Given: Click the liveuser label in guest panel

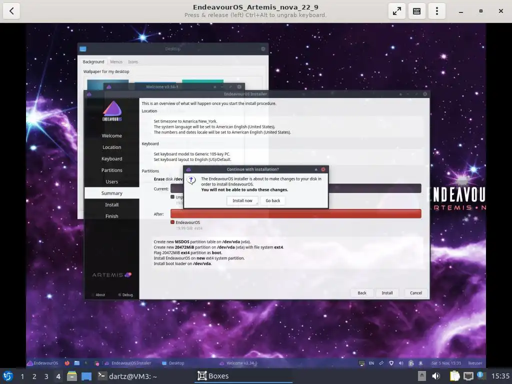Looking at the screenshot, I should tap(475, 363).
